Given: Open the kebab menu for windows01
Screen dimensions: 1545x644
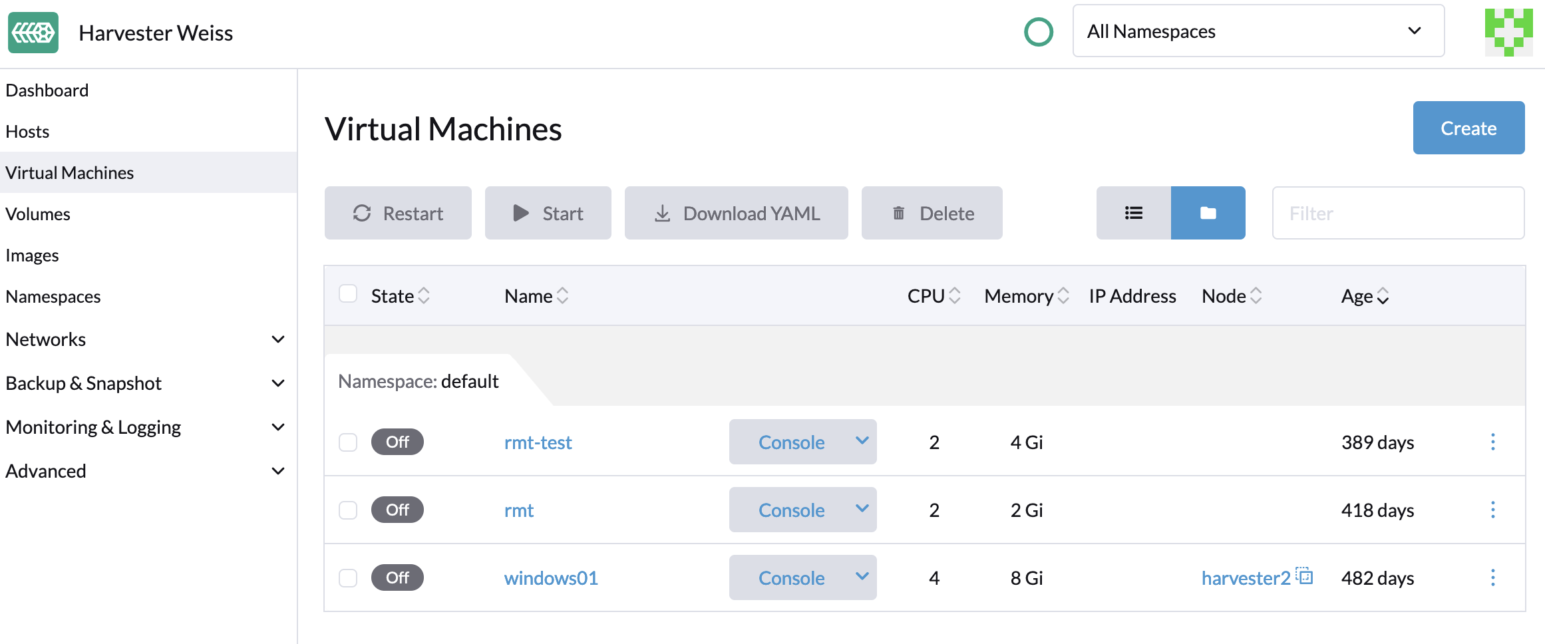Looking at the screenshot, I should (1493, 577).
